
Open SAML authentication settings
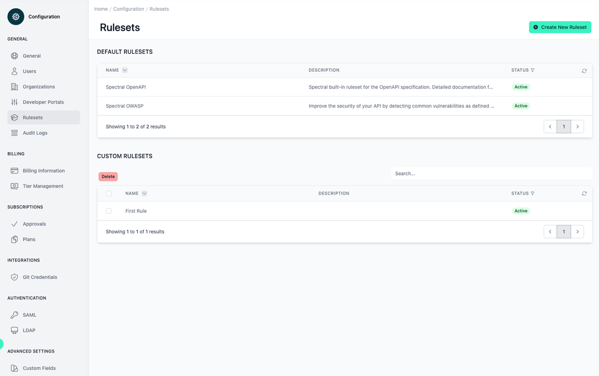(x=30, y=314)
